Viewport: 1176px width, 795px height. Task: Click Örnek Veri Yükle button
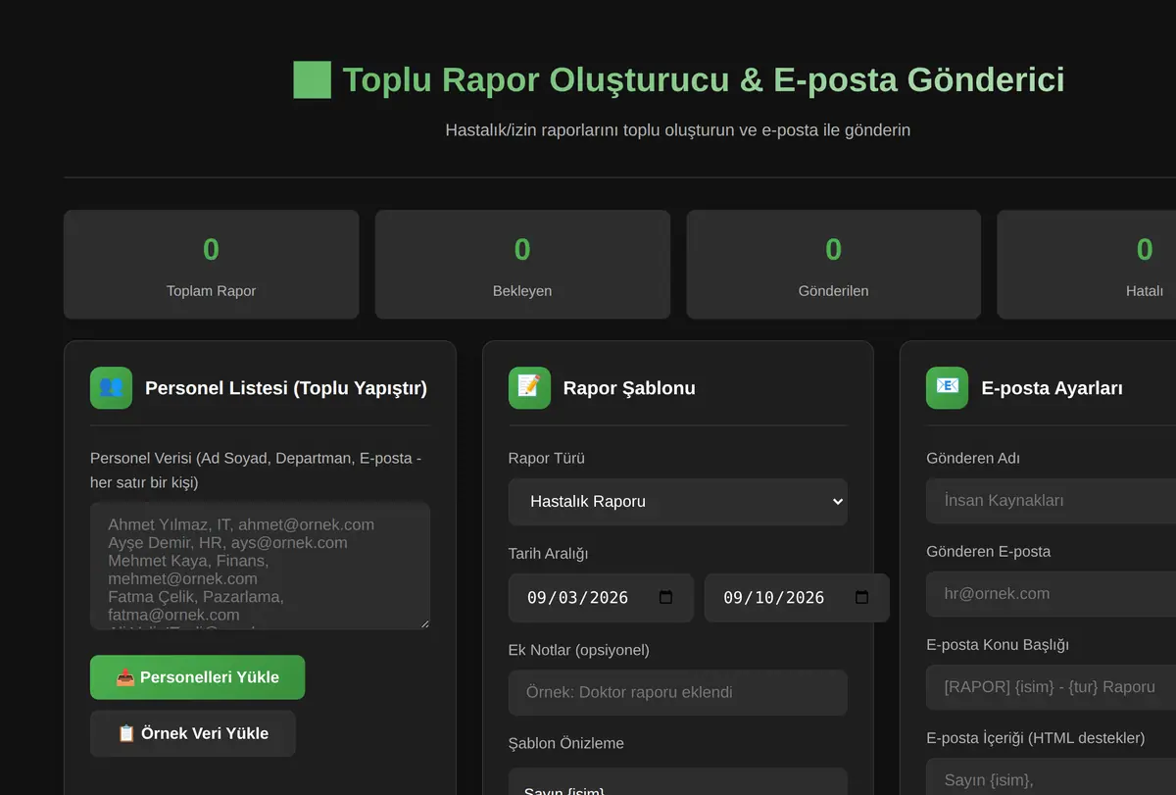193,733
